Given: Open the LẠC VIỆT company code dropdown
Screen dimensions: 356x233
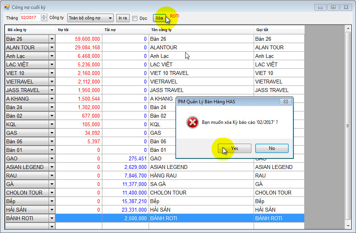Looking at the screenshot, I should pos(52,64).
